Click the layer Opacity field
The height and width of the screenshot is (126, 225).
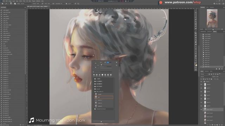(x=217, y=77)
